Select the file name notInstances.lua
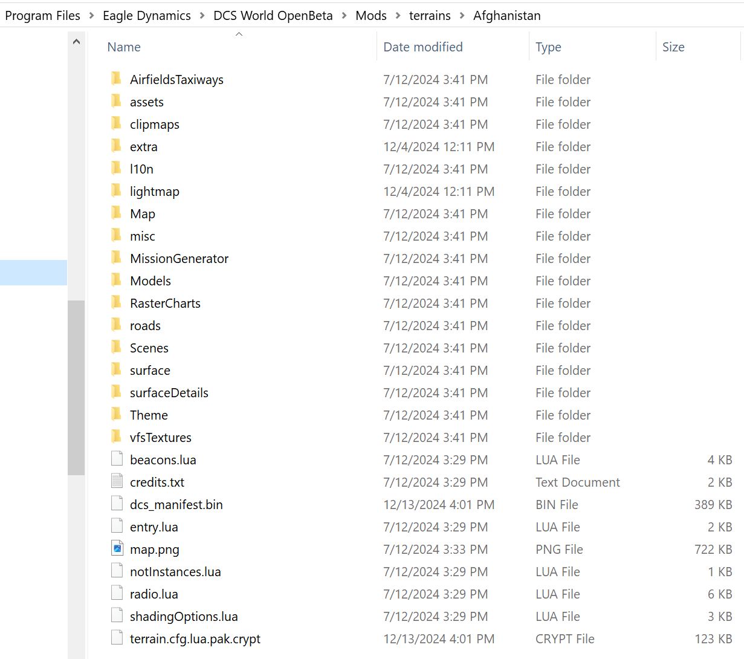Viewport: 744px width, 659px height. [175, 572]
